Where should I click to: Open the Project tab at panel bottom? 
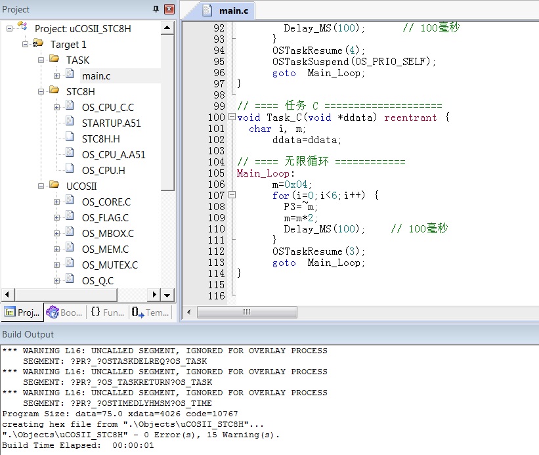coord(22,313)
